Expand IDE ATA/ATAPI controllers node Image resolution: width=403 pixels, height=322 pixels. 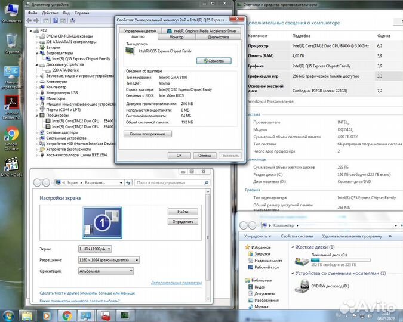pyautogui.click(x=37, y=42)
